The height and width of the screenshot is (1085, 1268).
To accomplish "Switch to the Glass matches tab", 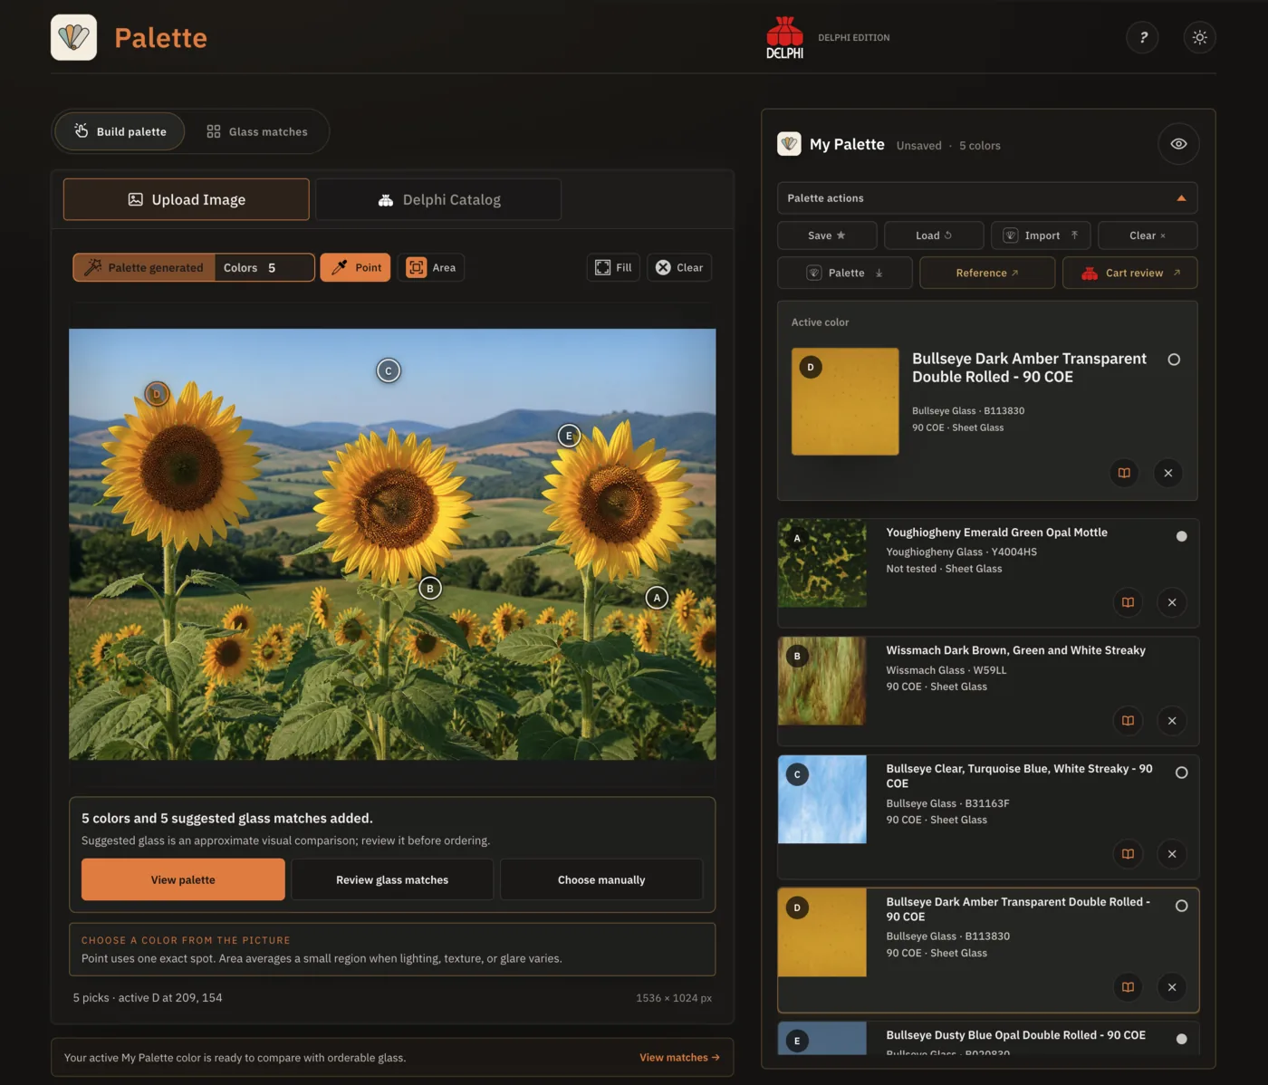I will point(257,131).
